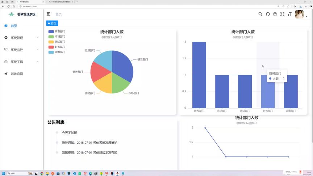Image resolution: width=313 pixels, height=176 pixels.
Task: Open the 今天不加班 announcement
Action: coord(69,133)
